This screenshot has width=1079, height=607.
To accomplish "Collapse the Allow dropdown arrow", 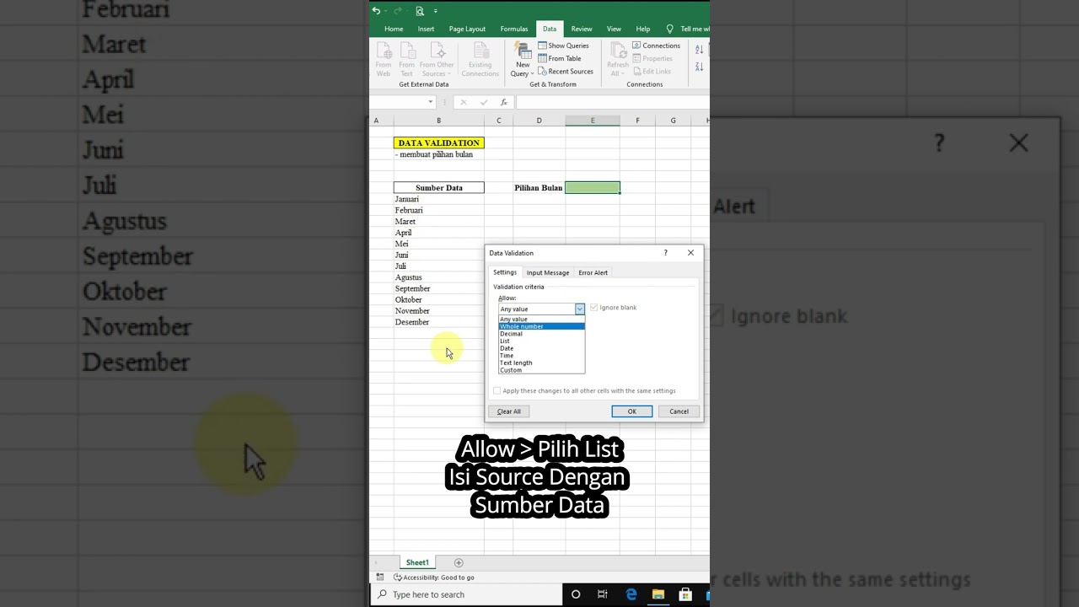I will click(580, 309).
